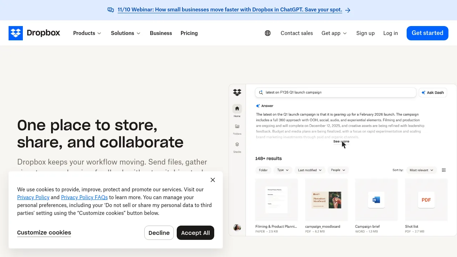This screenshot has width=457, height=257.
Task: Click the Folder filter chip
Action: tap(263, 170)
